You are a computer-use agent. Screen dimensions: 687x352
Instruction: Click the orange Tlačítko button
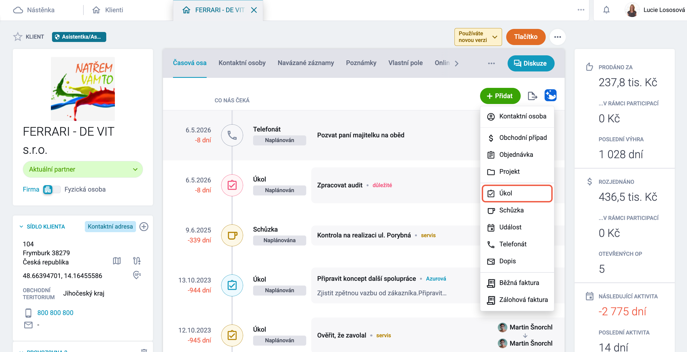pyautogui.click(x=526, y=37)
